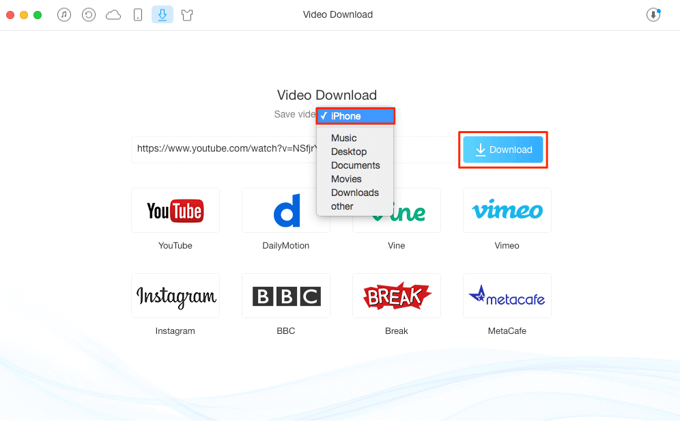Open the iTunes backup restore icon
Viewport: 680px width, 422px height.
(89, 15)
